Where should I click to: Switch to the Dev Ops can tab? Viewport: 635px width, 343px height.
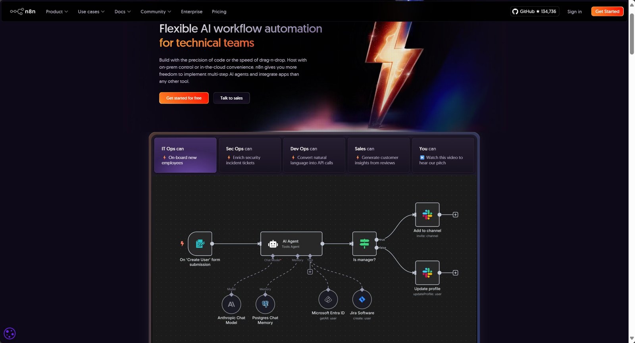point(314,155)
